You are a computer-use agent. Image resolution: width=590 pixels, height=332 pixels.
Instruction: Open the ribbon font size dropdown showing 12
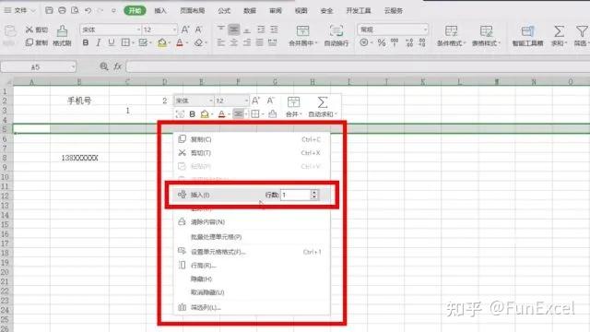point(174,30)
